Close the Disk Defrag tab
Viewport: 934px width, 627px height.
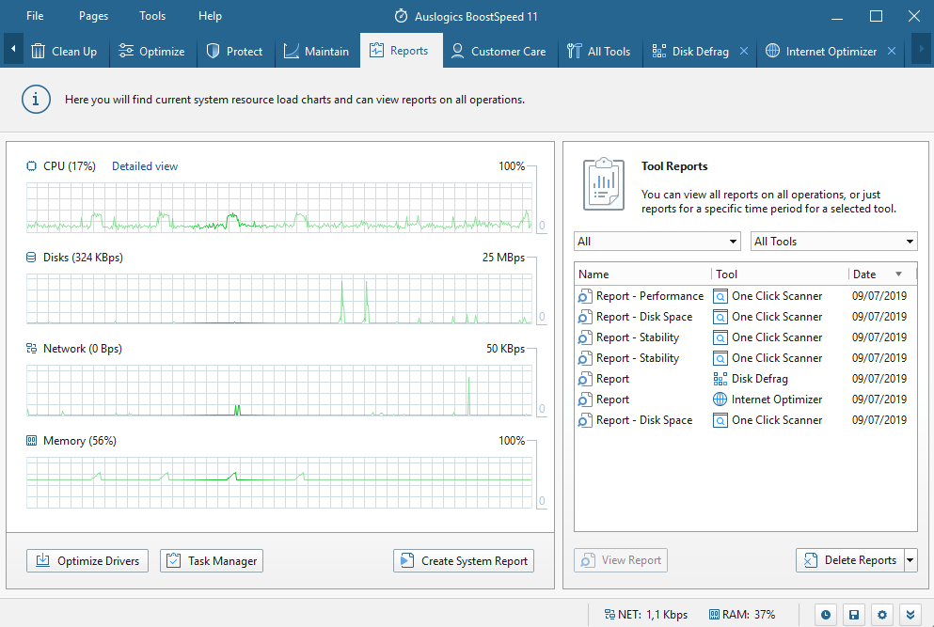[x=744, y=52]
